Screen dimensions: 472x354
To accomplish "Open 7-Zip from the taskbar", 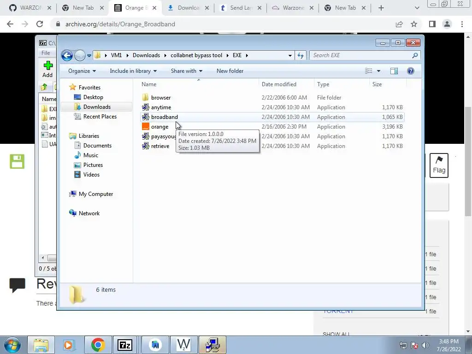I will (125, 345).
